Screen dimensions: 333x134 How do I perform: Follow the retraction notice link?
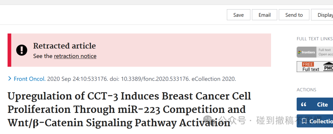click(x=75, y=56)
